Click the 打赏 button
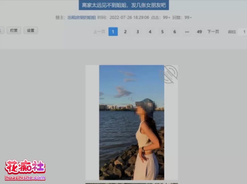Viewport: 247px width, 184px height. (14, 30)
